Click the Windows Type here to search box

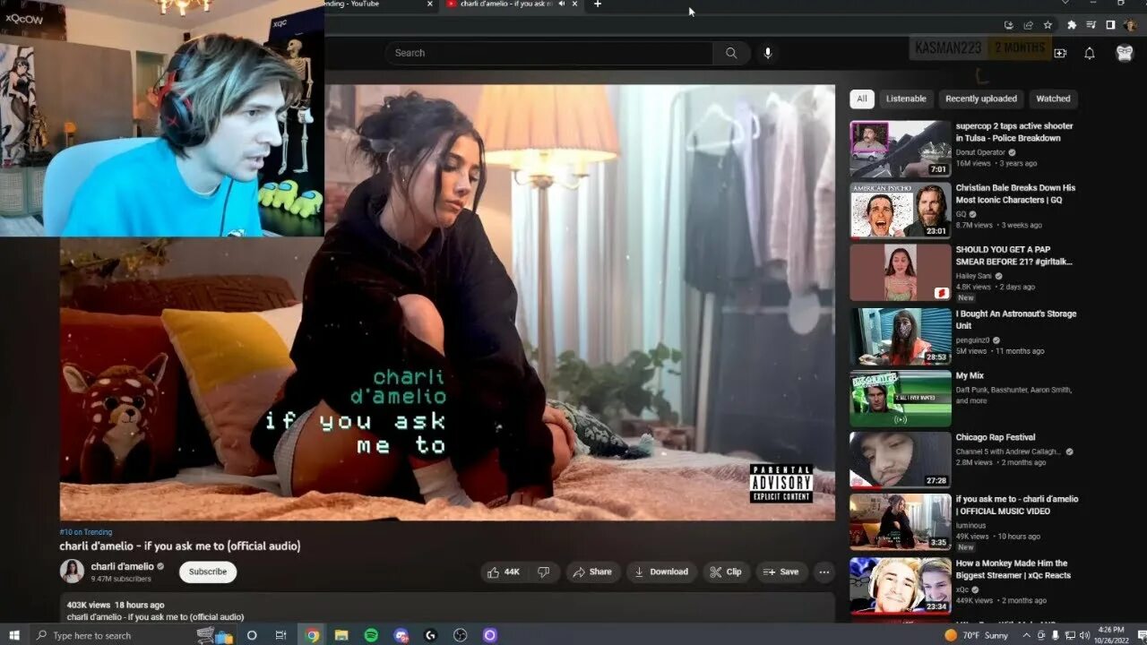coord(134,635)
